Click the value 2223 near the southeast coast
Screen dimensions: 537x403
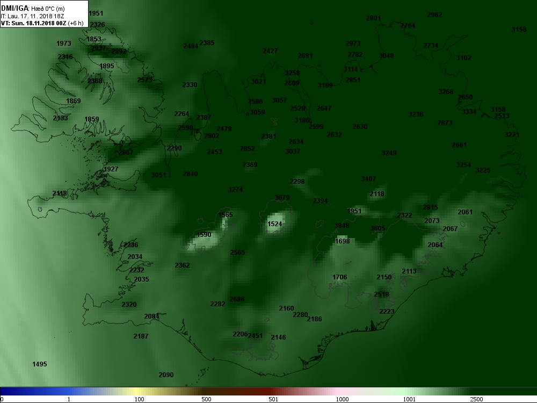(x=387, y=312)
